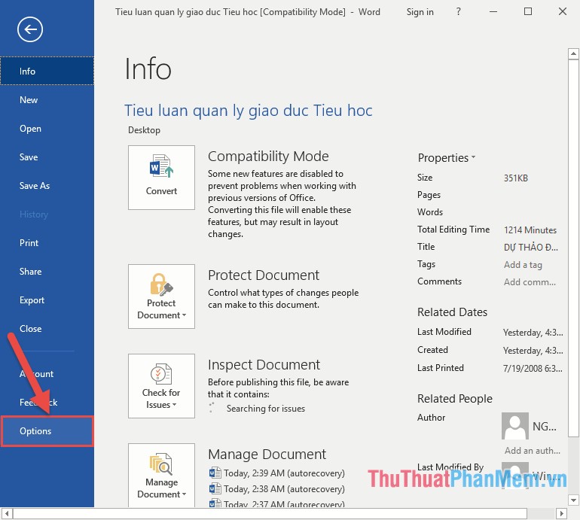Choose Save As in the sidebar
This screenshot has height=520, width=580.
click(x=47, y=186)
